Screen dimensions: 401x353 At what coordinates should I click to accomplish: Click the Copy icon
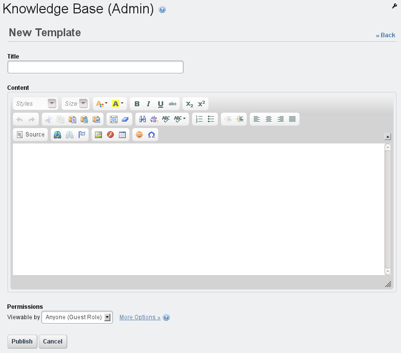point(60,119)
